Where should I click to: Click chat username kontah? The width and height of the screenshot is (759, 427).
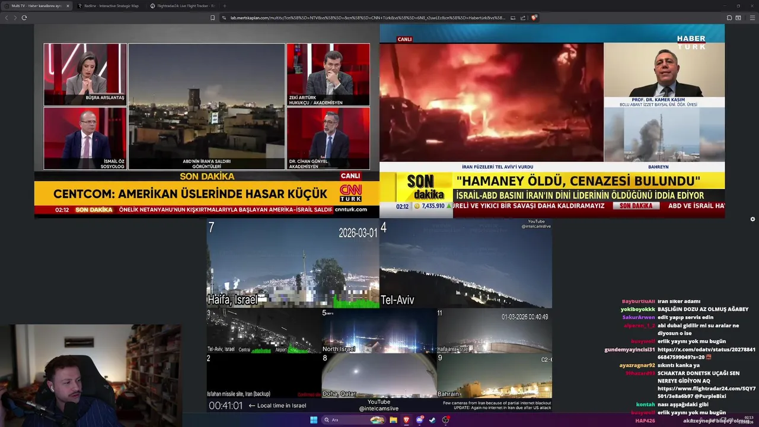(x=645, y=404)
